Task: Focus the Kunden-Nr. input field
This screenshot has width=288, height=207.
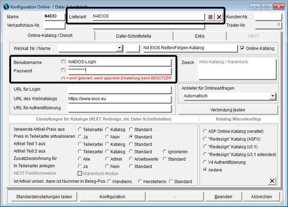Action: click(x=268, y=17)
